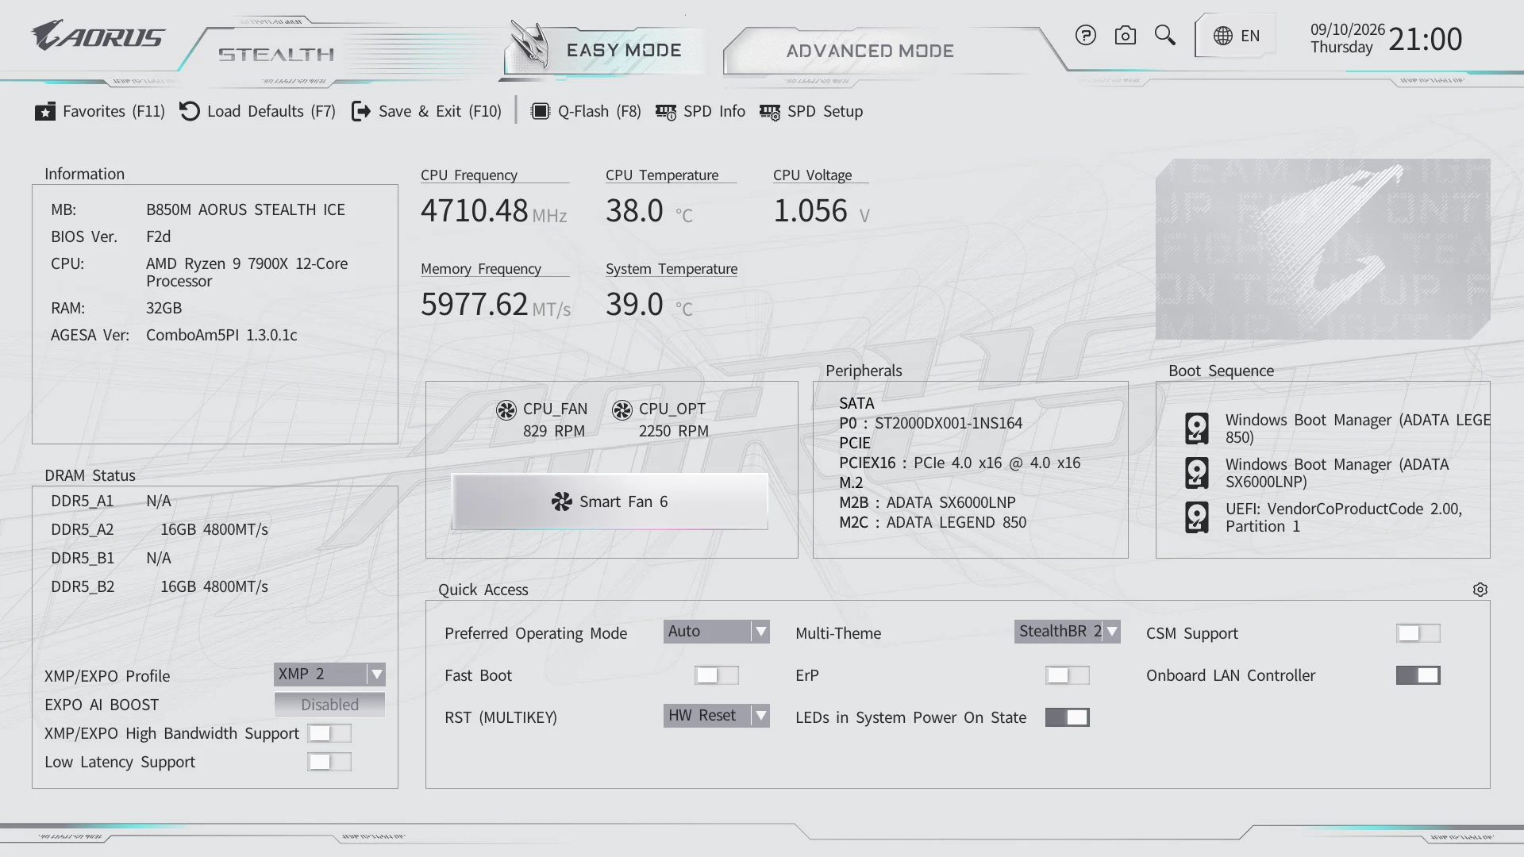Expand the XMP/EXPO Profile dropdown
Image resolution: width=1524 pixels, height=857 pixels.
point(329,674)
